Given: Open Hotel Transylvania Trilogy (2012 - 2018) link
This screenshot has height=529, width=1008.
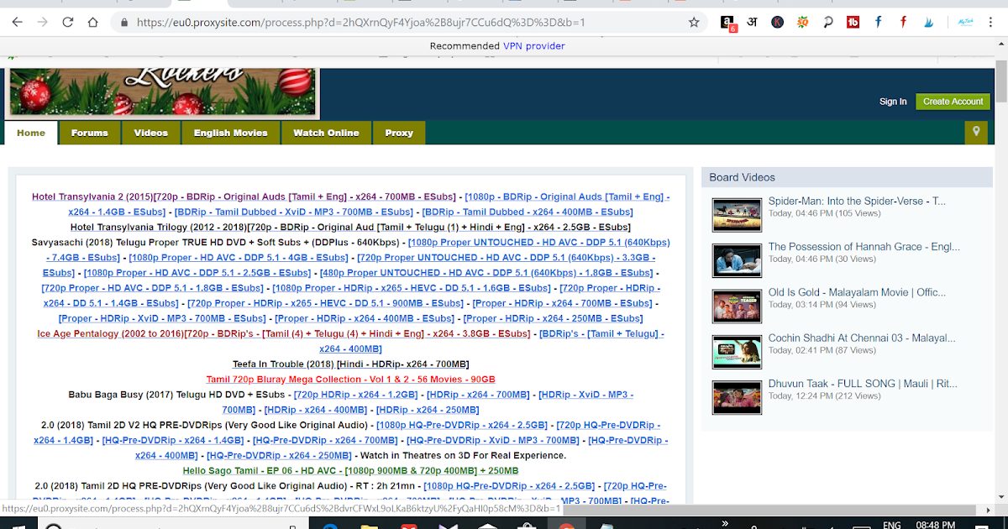Looking at the screenshot, I should coord(350,227).
